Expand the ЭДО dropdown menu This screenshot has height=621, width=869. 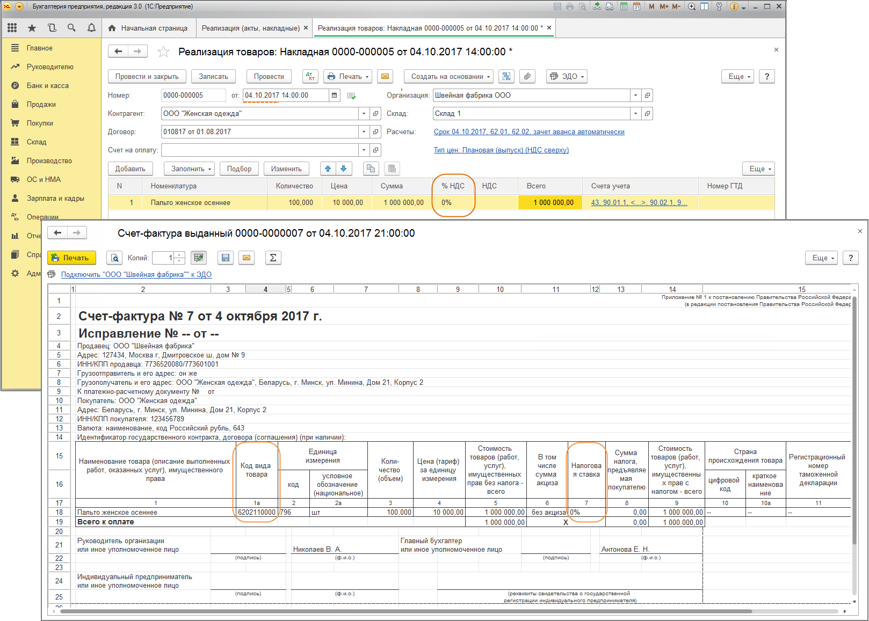pos(567,77)
